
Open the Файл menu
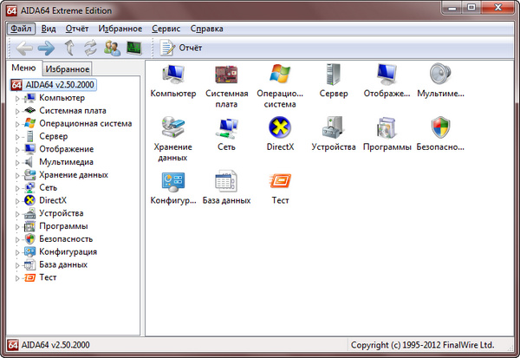coord(21,29)
